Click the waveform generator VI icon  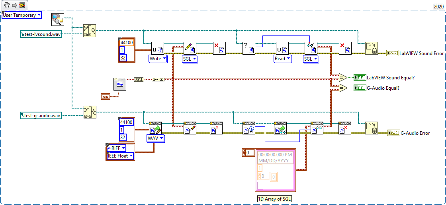click(x=119, y=84)
